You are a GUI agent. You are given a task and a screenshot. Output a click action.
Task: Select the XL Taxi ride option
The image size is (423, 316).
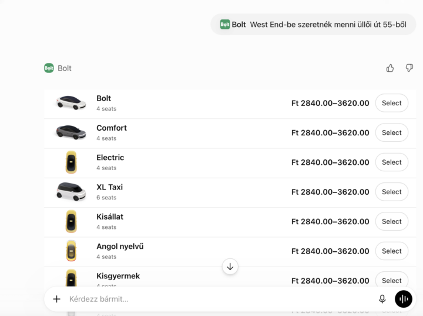coord(392,192)
